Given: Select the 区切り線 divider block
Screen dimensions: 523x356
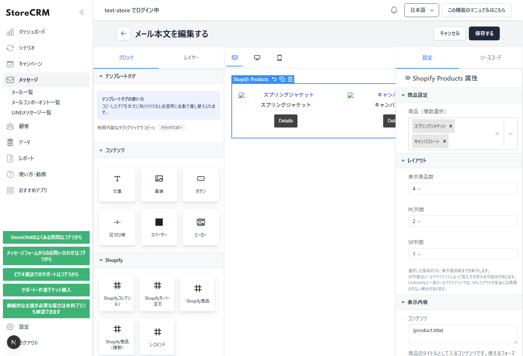Looking at the screenshot, I should coord(117,227).
